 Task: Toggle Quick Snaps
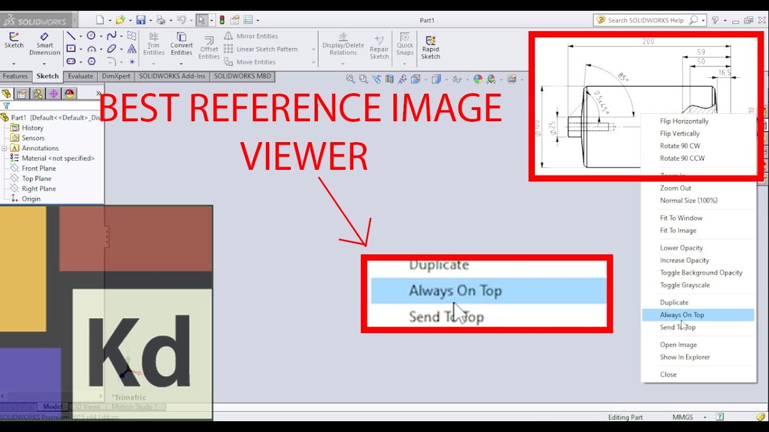(x=405, y=44)
